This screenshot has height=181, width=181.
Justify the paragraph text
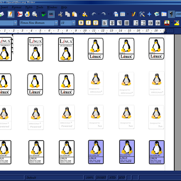[x=127, y=23]
